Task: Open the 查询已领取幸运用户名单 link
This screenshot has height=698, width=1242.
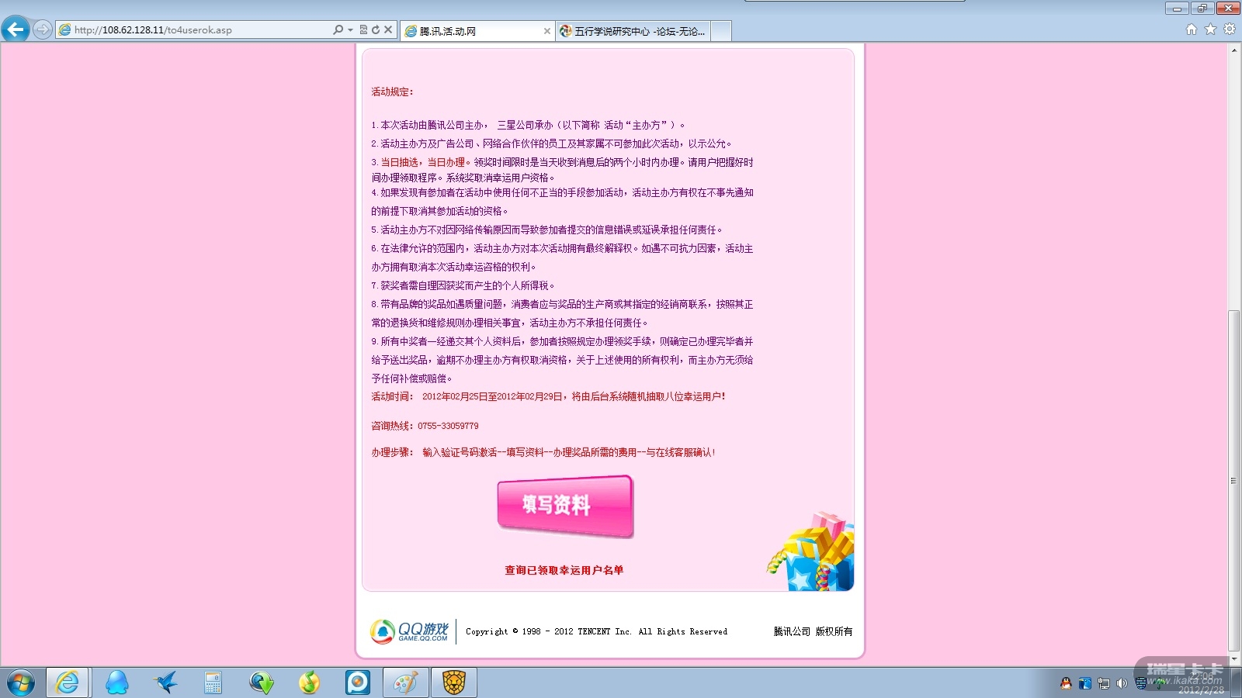Action: (x=564, y=570)
